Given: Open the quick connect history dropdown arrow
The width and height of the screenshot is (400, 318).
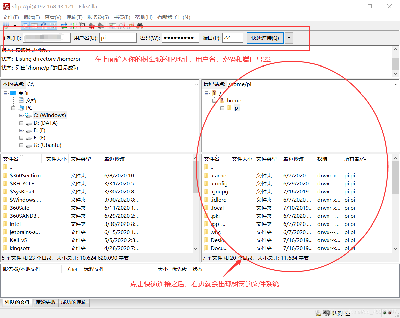Looking at the screenshot, I should pyautogui.click(x=289, y=38).
